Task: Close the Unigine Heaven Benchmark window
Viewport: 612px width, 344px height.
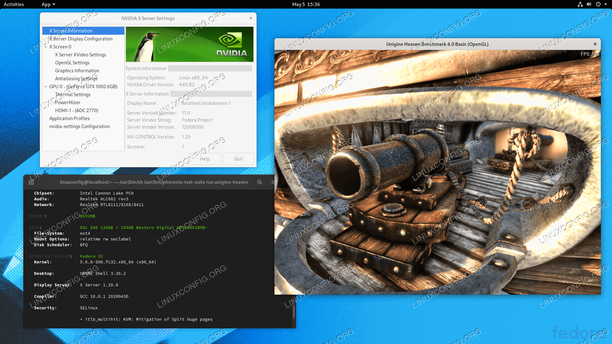Action: [595, 44]
